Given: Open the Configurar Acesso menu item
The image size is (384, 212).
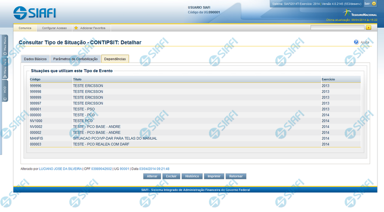Looking at the screenshot, I should click(x=55, y=28).
